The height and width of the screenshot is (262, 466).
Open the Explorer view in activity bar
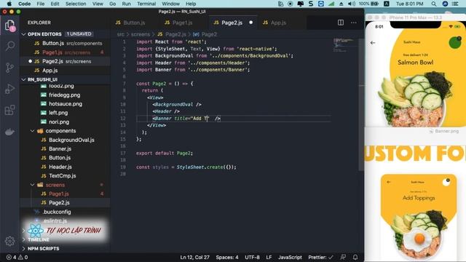(x=9, y=25)
